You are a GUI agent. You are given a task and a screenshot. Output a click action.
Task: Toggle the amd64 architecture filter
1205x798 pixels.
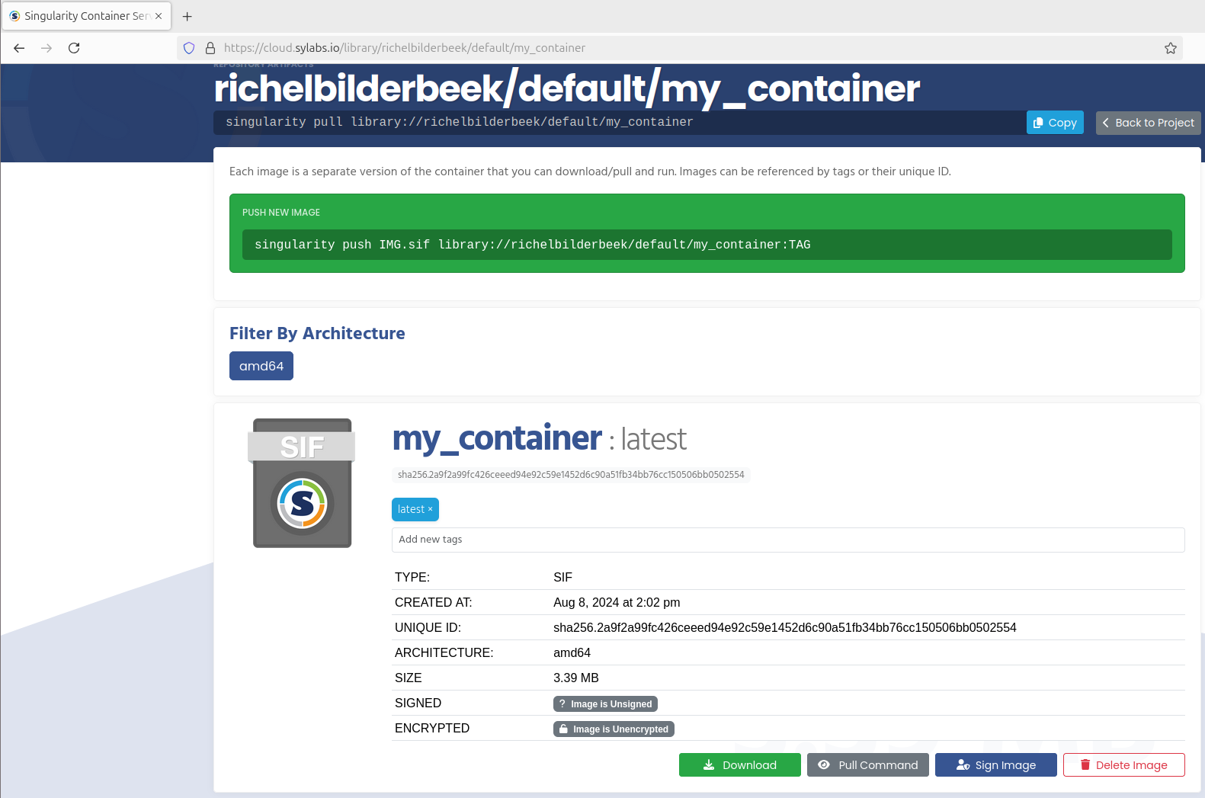(x=261, y=366)
